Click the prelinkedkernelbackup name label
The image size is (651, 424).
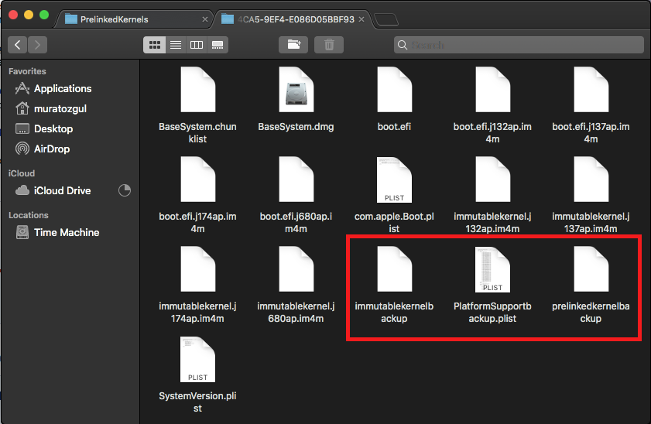coord(591,312)
